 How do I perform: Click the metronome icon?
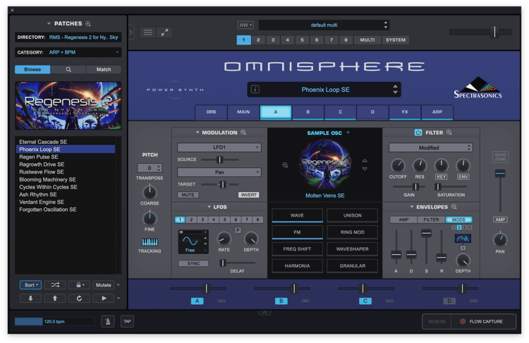click(108, 321)
